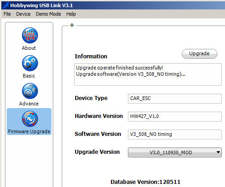225x187 pixels.
Task: Open the About page via USB Link icon
Action: 30,35
